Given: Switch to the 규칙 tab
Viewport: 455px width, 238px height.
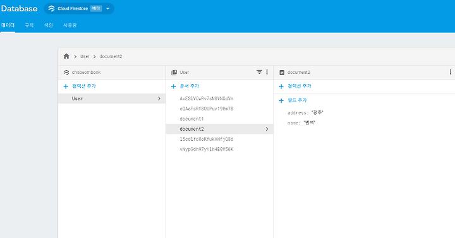Looking at the screenshot, I should (x=29, y=25).
